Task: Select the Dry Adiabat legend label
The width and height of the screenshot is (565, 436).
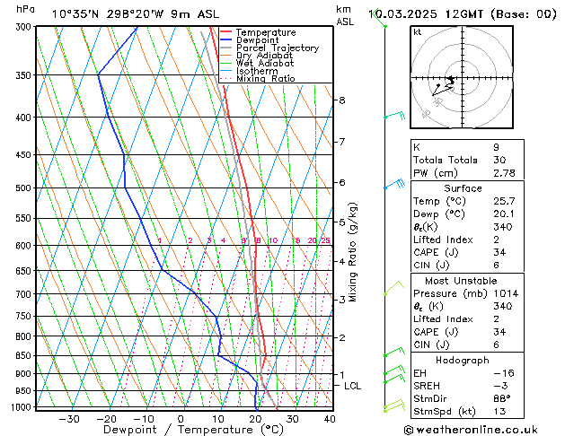Action: (x=264, y=56)
